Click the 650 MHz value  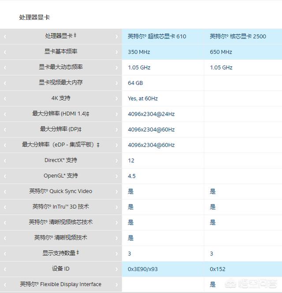coord(221,52)
